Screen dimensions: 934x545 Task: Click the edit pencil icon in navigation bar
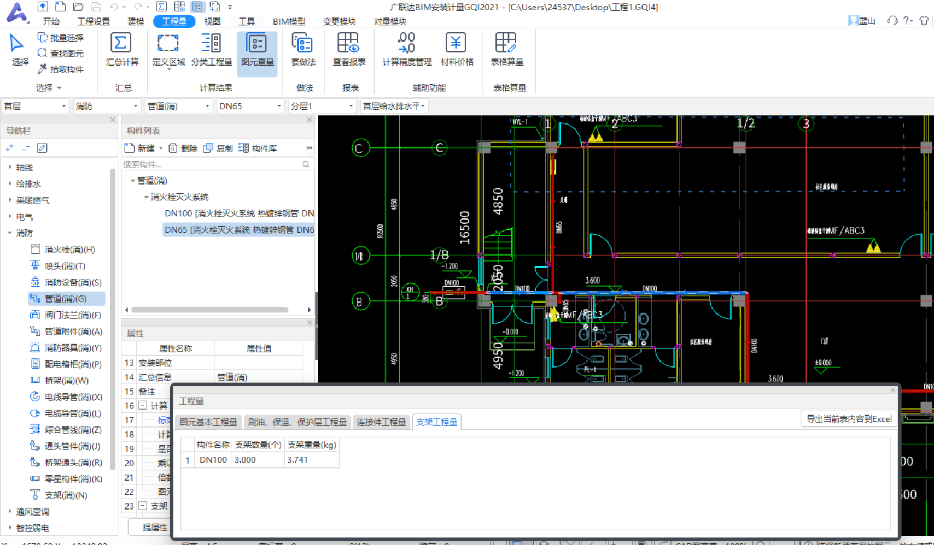pyautogui.click(x=42, y=148)
